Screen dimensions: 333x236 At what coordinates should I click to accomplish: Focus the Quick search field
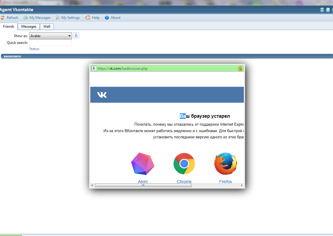[50, 43]
